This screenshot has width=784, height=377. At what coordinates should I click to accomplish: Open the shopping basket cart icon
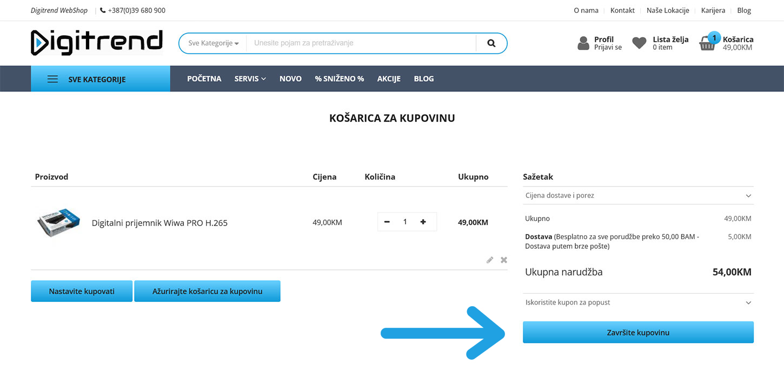tap(707, 43)
